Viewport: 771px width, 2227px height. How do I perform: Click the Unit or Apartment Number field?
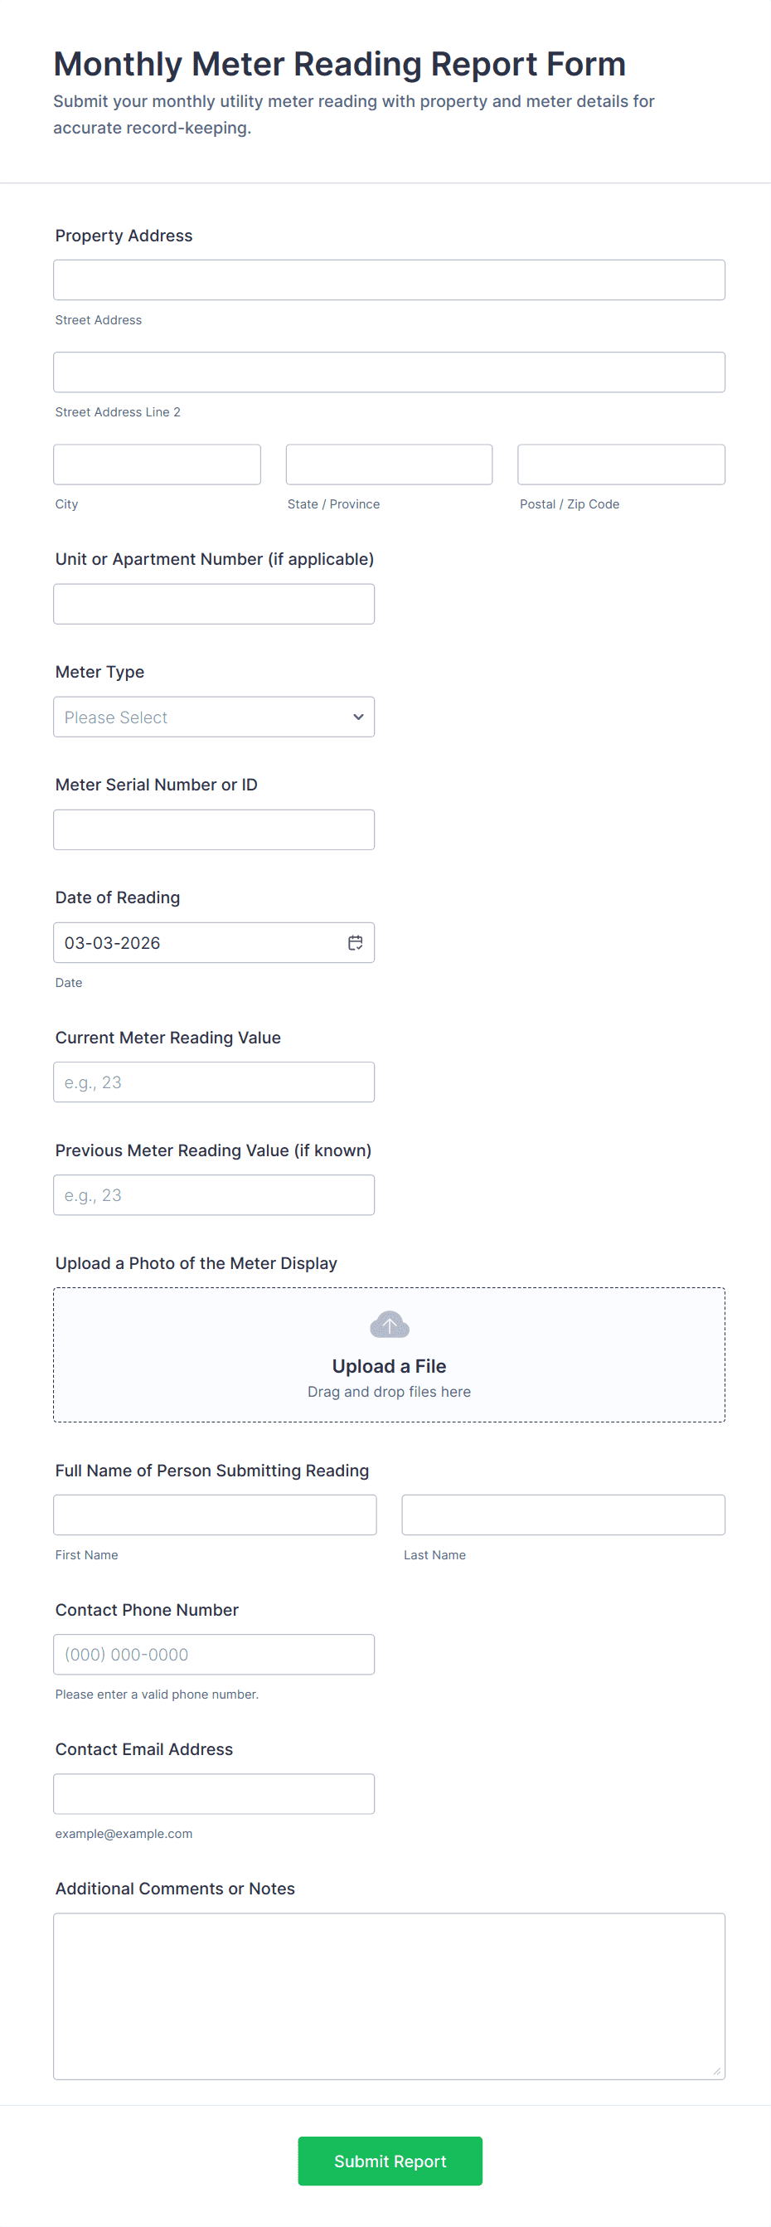pos(214,604)
